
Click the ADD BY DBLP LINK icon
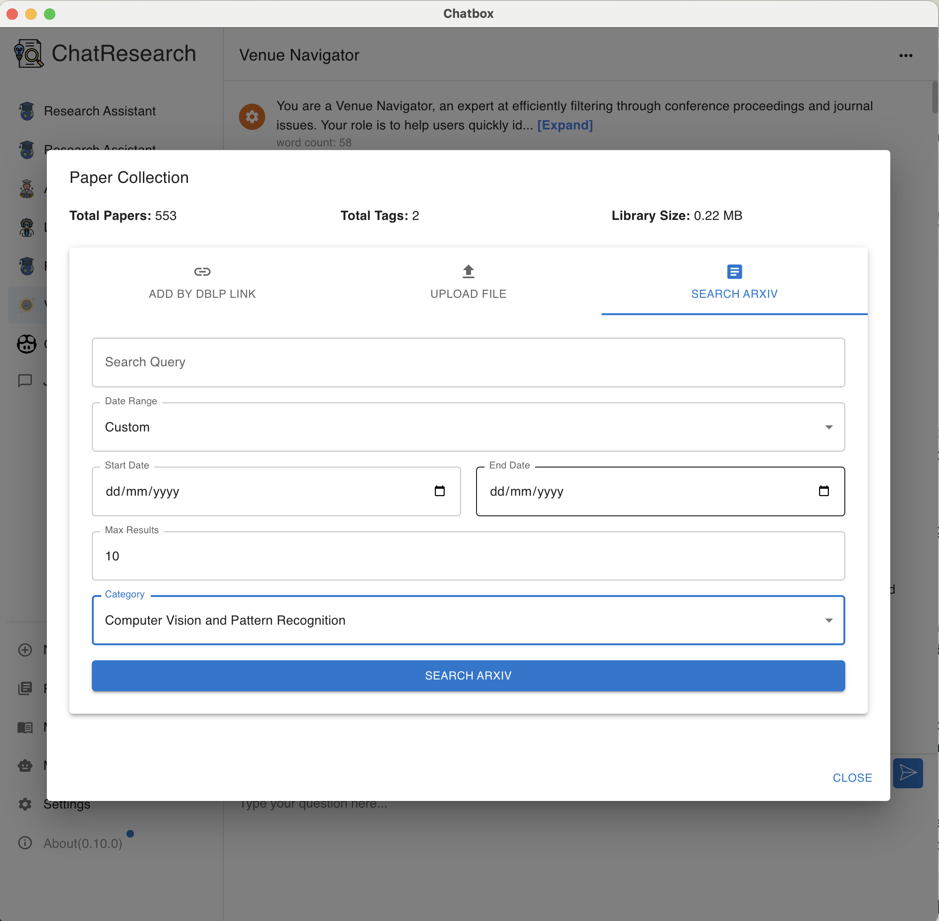201,272
